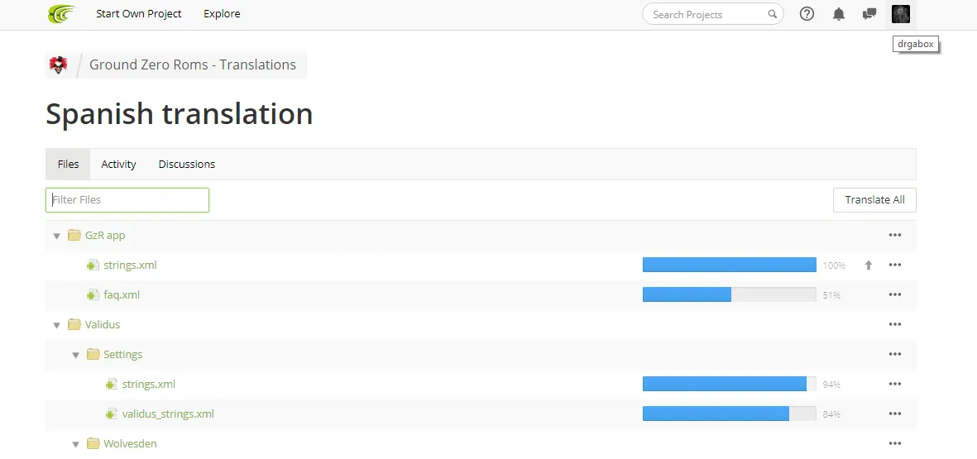Screen dimensions: 977x459
Task: Open the three-dot menu for faq.xml
Action: click(895, 294)
